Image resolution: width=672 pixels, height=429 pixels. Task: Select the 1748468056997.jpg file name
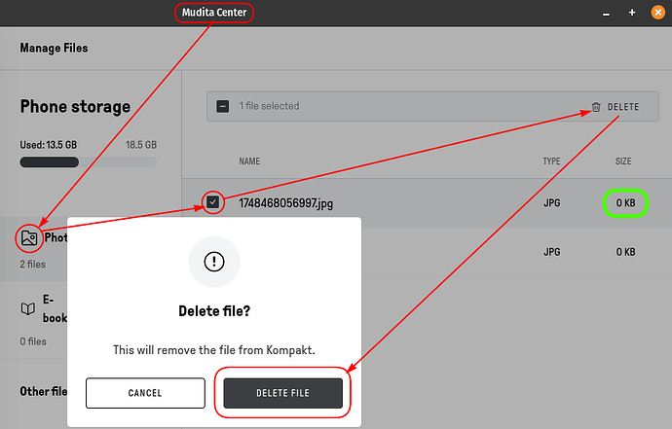[286, 203]
